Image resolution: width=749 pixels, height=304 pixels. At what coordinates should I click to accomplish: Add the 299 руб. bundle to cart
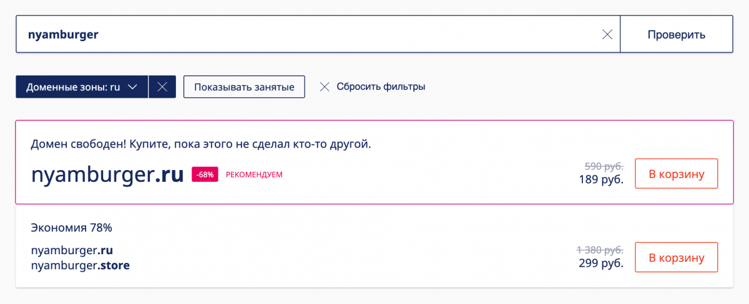click(676, 257)
